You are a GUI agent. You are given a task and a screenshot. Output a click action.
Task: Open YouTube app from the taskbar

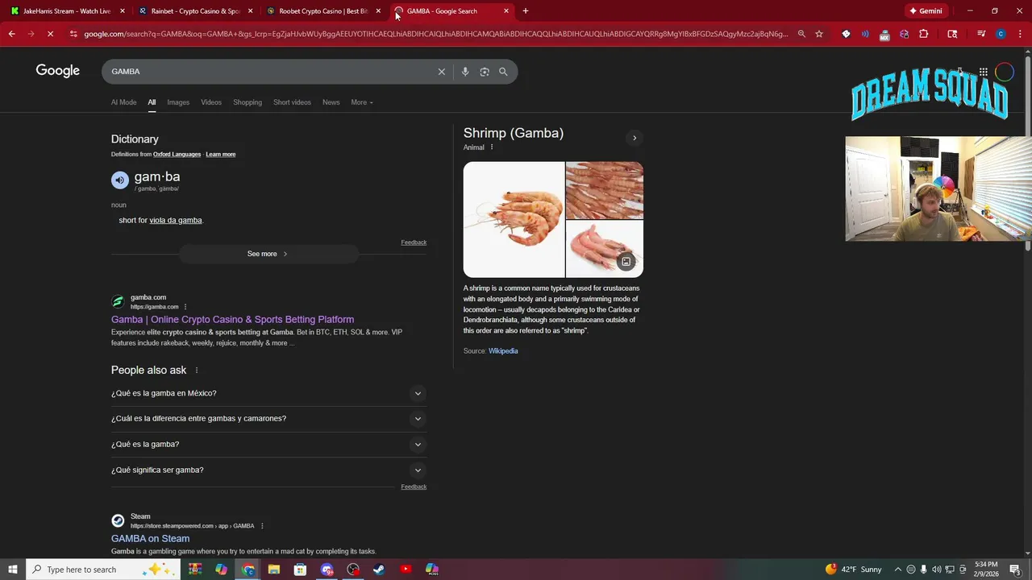pyautogui.click(x=406, y=570)
